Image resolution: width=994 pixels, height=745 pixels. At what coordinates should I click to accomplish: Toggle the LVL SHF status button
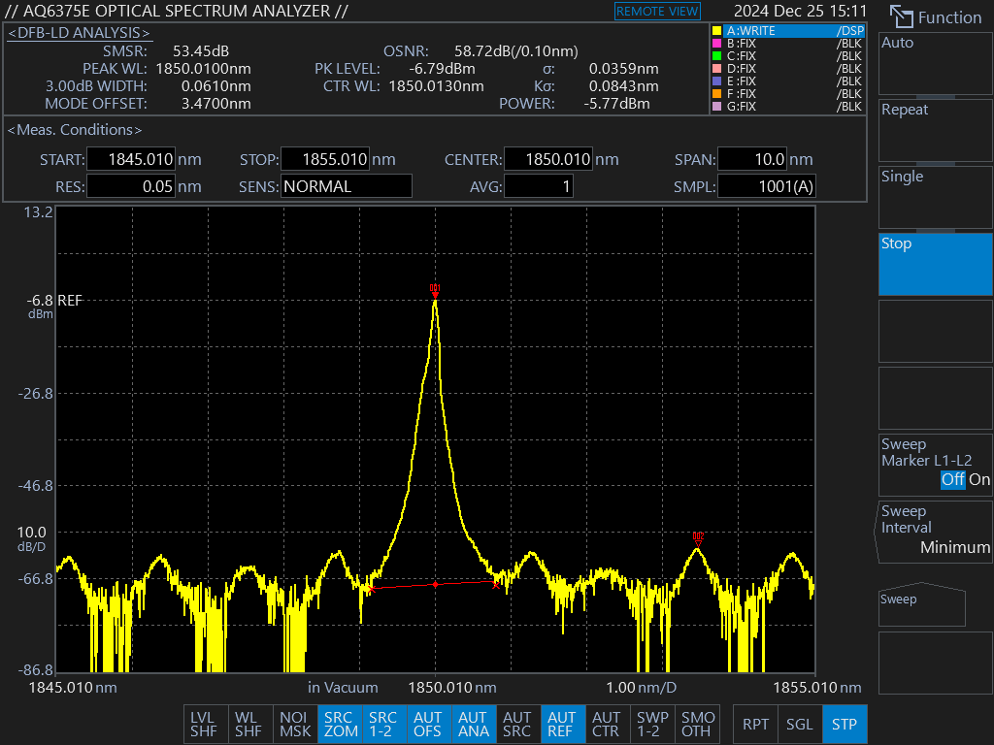[x=204, y=724]
